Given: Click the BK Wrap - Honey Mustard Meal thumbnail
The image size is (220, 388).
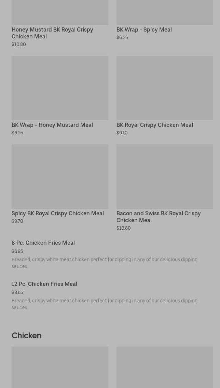Looking at the screenshot, I should (x=60, y=88).
